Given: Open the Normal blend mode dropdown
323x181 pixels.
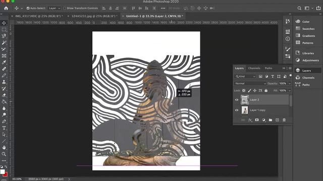Looking at the screenshot, I should coord(250,83).
